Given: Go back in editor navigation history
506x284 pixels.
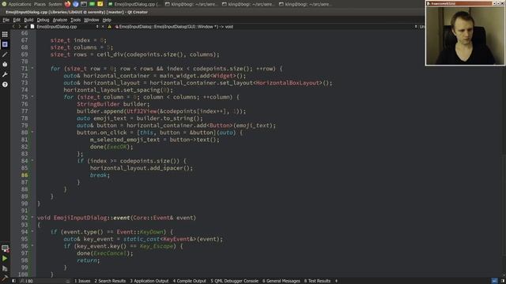Looking at the screenshot, I should click(13, 27).
